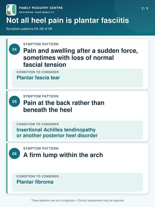Viewport: 155px width, 207px height.
Task: Select the 05 numbered circle badge
Action: click(14, 101)
